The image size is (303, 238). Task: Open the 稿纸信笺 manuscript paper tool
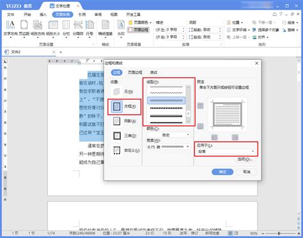tap(105, 28)
